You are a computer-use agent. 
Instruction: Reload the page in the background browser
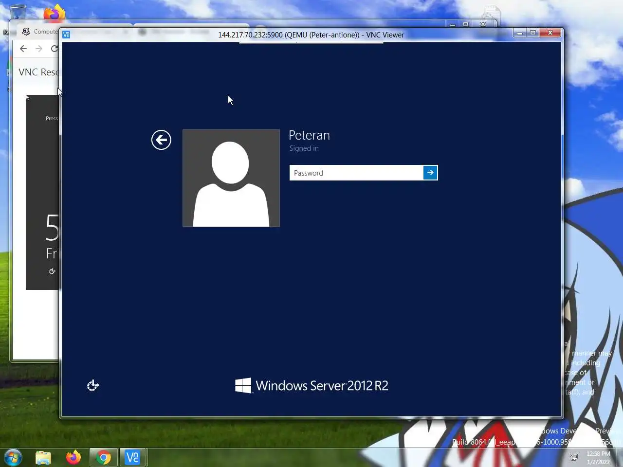(54, 49)
